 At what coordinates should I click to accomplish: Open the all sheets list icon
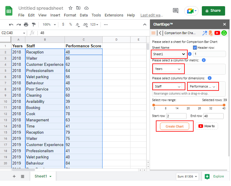point(22,176)
